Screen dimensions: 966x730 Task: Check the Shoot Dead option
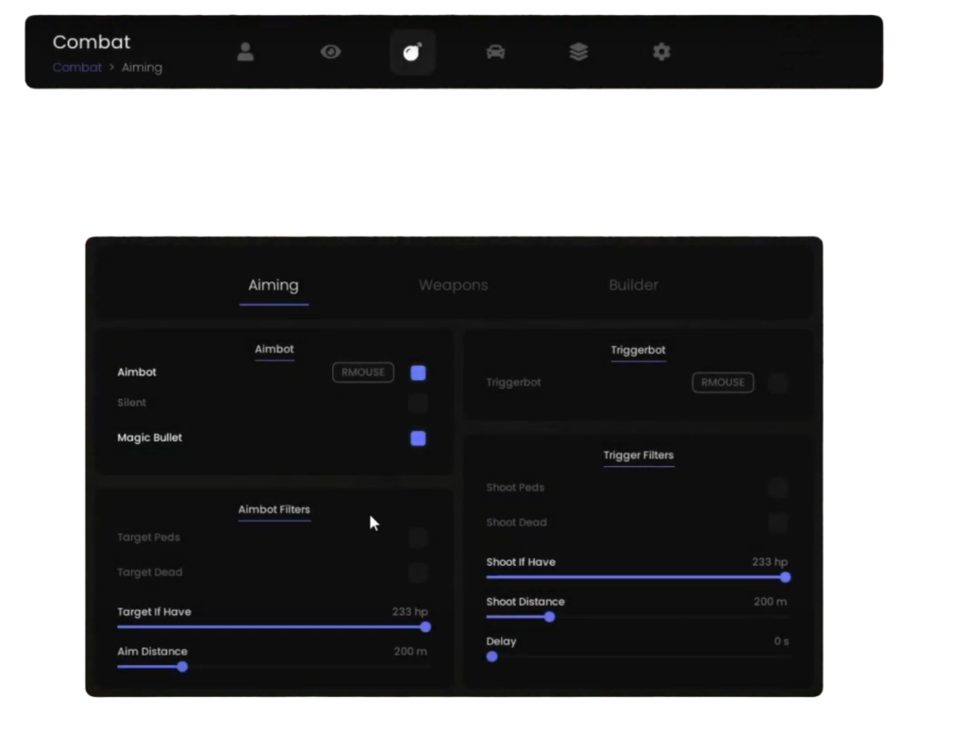[777, 523]
